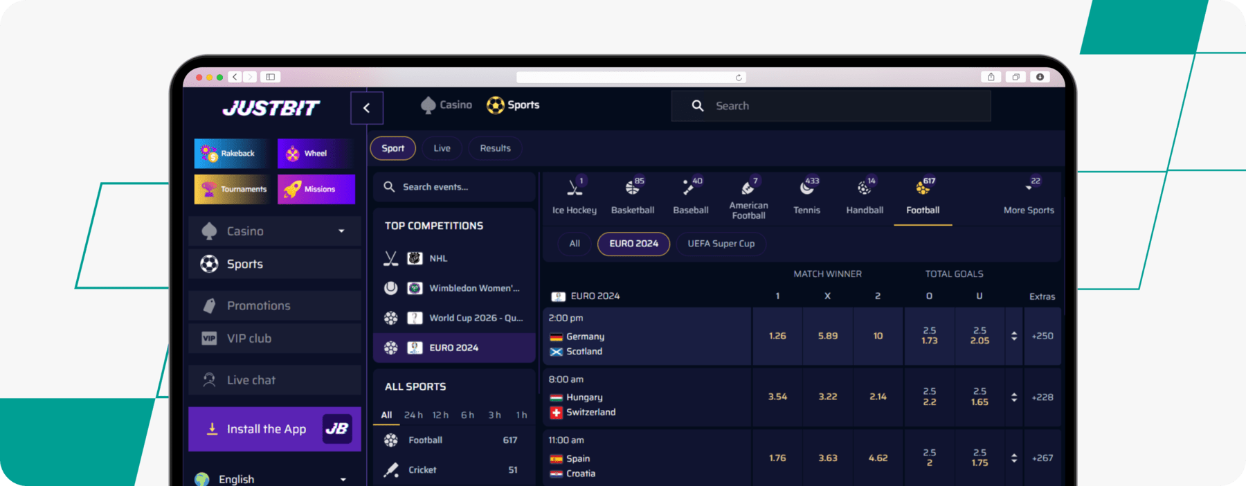
Task: Click Search events field
Action: [454, 187]
